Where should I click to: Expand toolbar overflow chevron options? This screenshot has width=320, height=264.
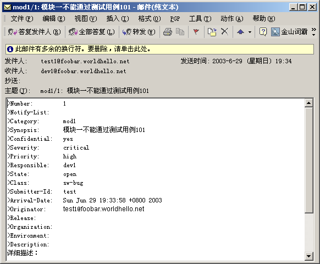[x=314, y=32]
